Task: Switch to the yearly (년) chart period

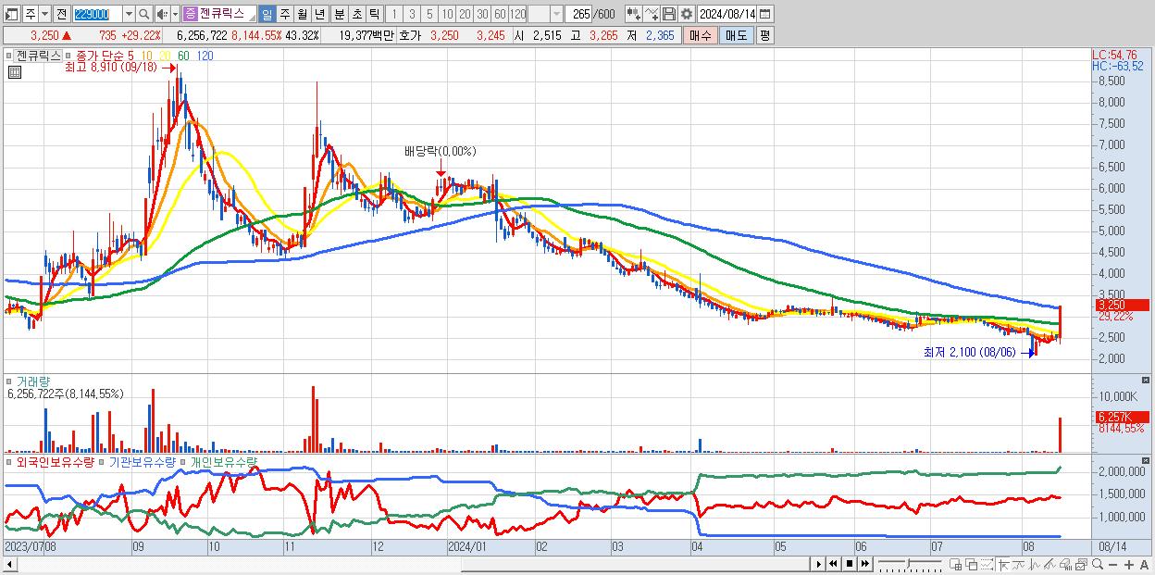Action: coord(319,14)
